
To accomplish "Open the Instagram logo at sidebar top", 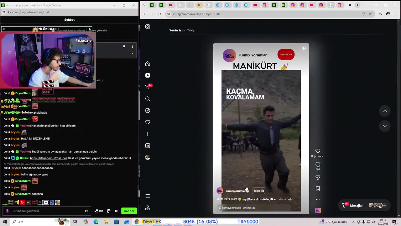I will [148, 27].
